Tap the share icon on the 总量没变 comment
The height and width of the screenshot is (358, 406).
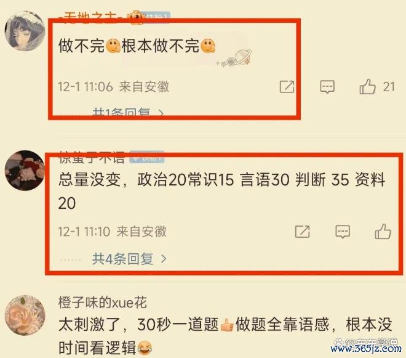click(303, 232)
